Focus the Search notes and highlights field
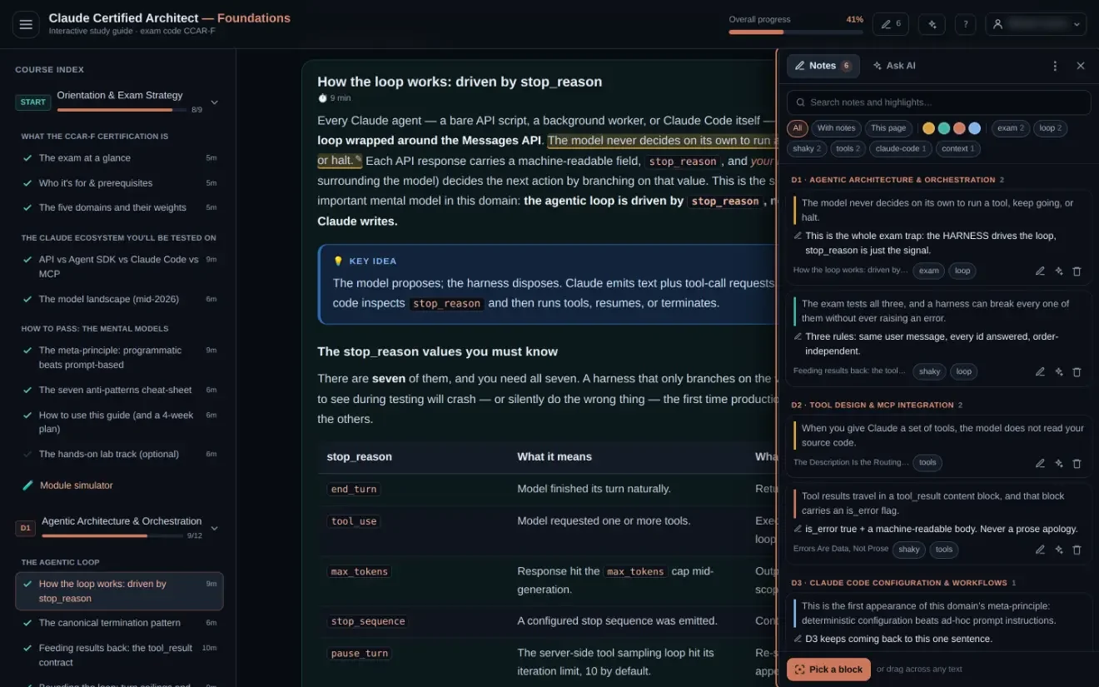Viewport: 1099px width, 687px height. [938, 102]
